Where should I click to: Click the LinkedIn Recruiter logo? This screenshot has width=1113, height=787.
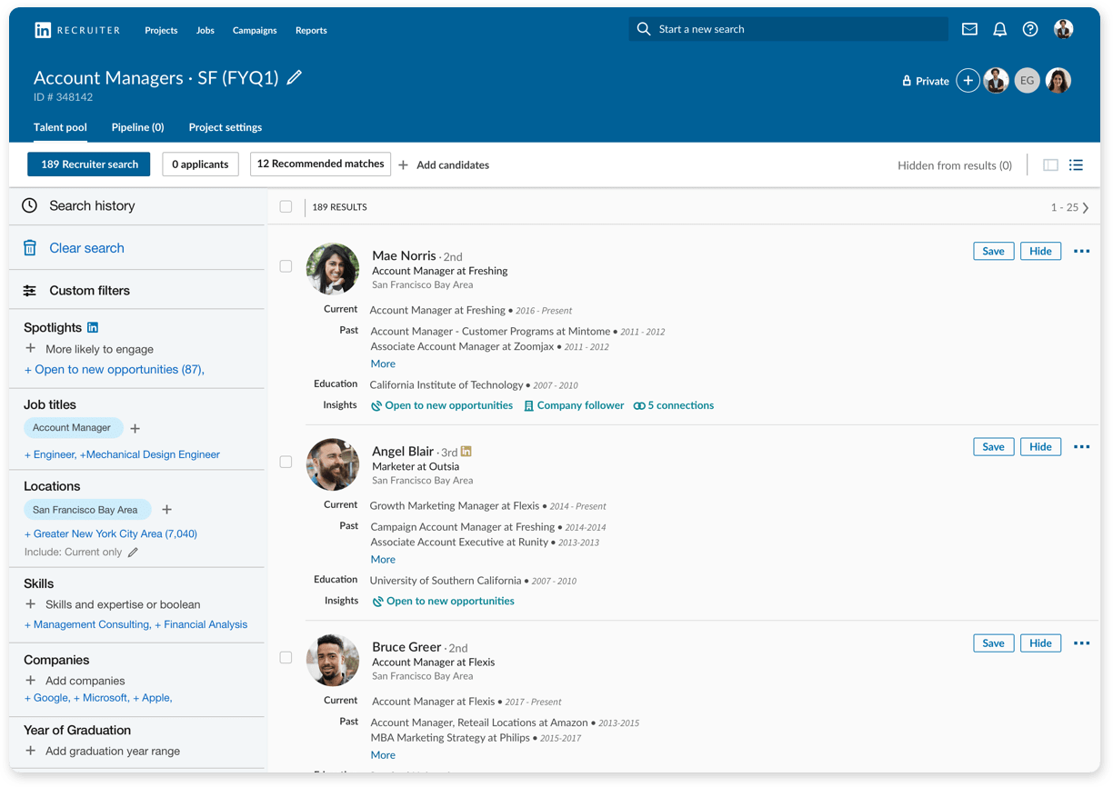(x=77, y=30)
